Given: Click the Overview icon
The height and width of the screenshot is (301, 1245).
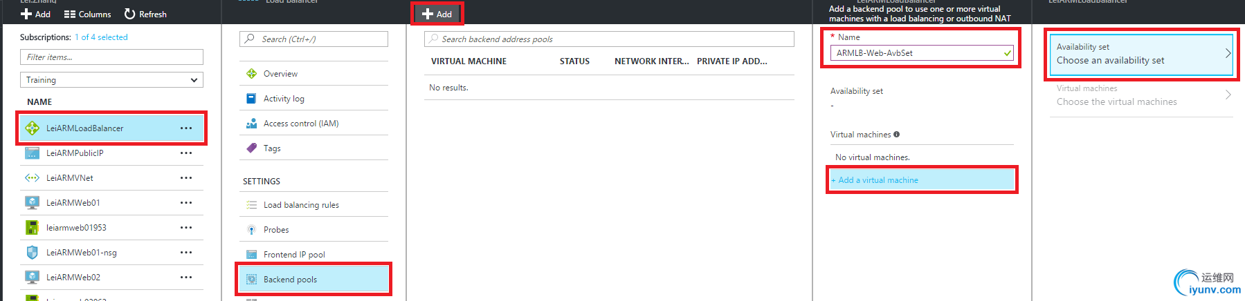Looking at the screenshot, I should click(x=252, y=74).
